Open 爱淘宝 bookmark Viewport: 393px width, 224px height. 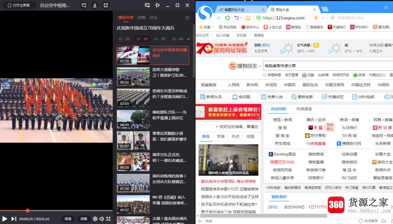coord(294,27)
